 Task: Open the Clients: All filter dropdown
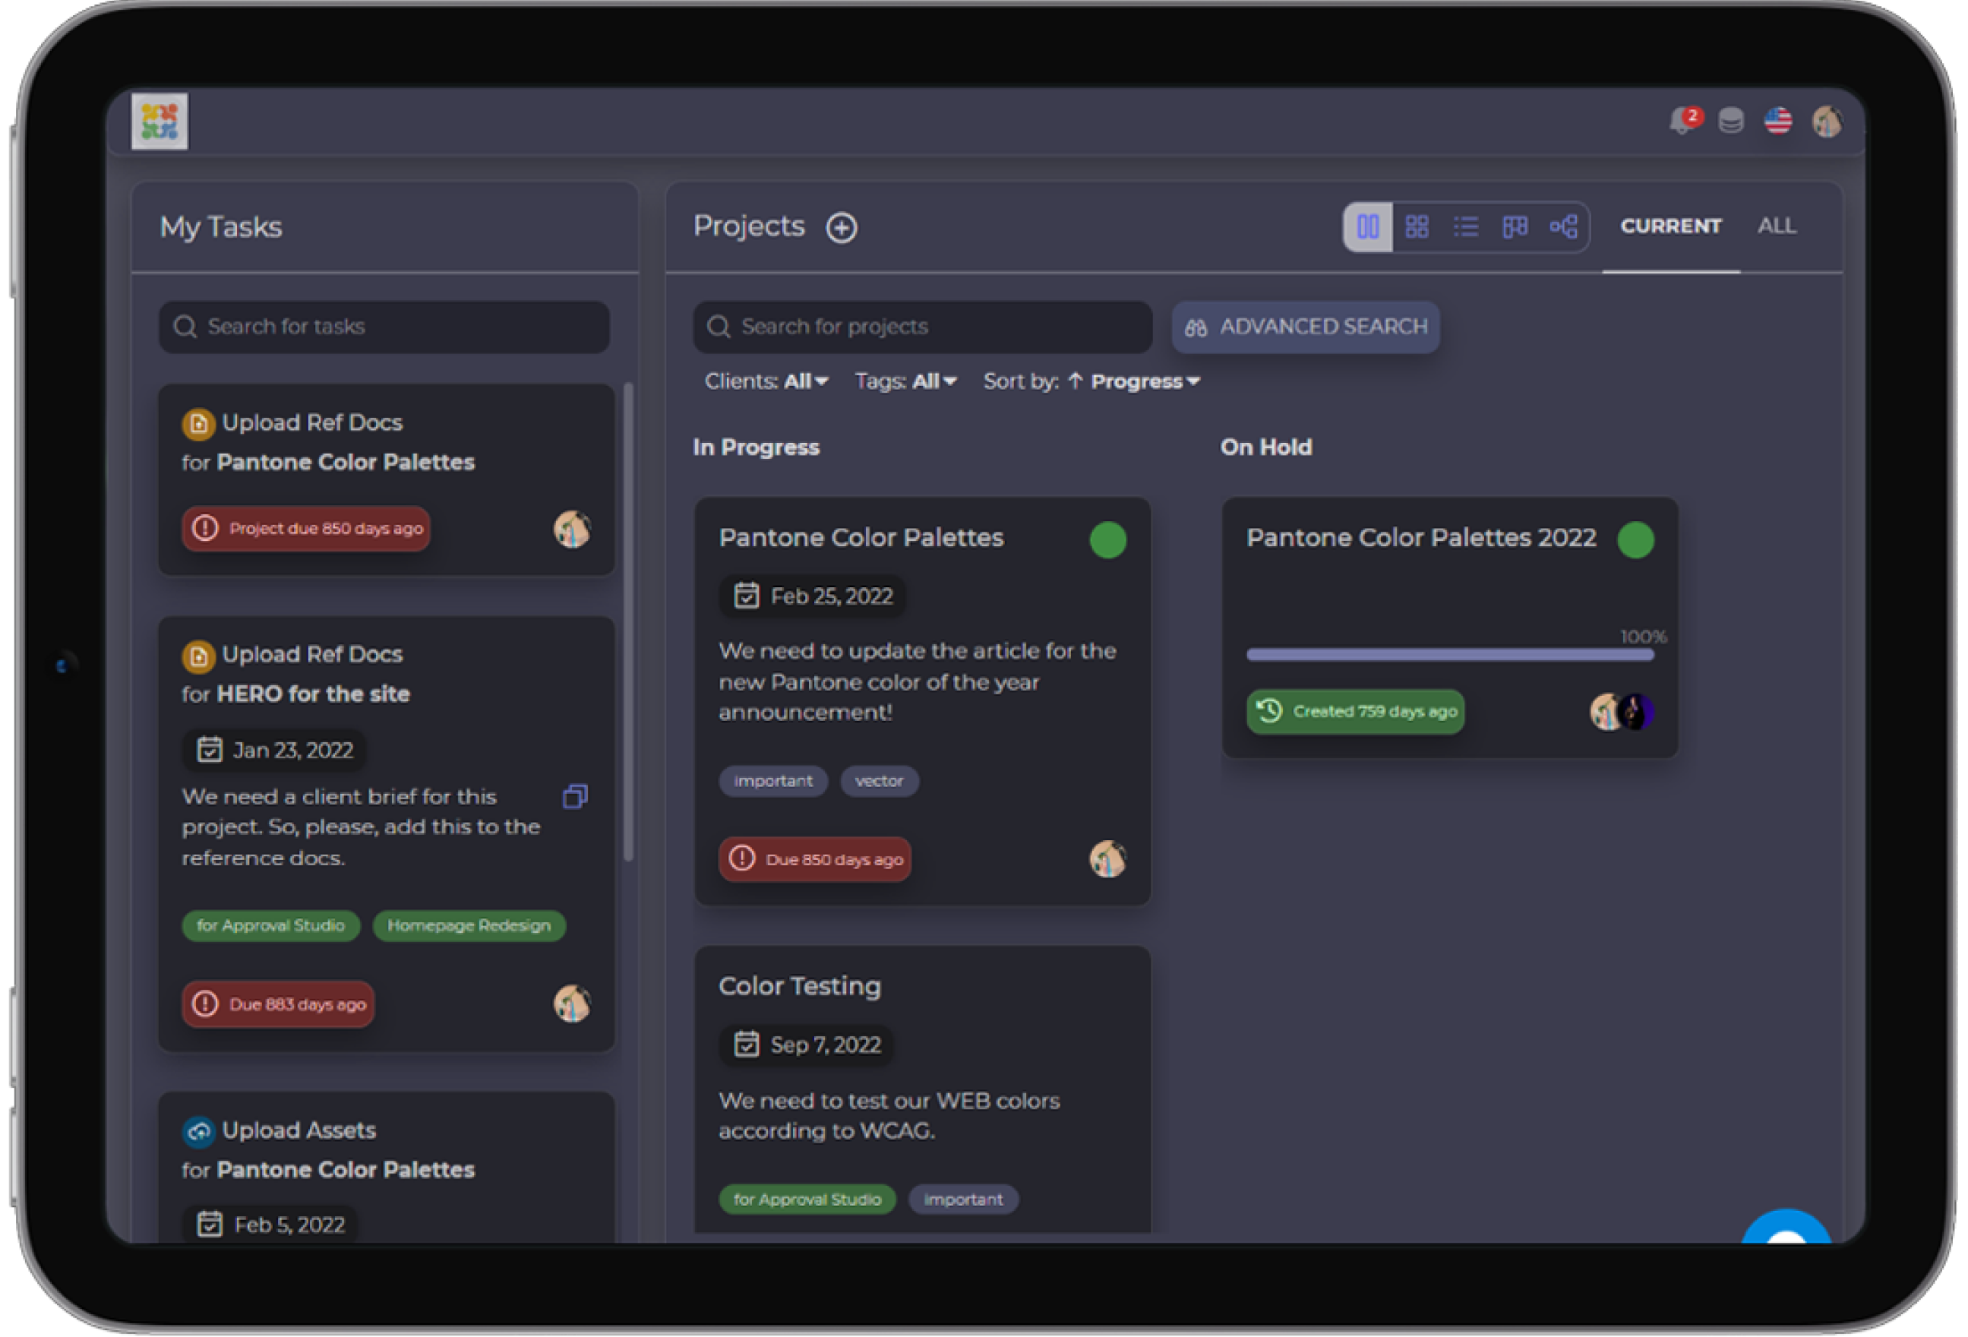coord(766,382)
